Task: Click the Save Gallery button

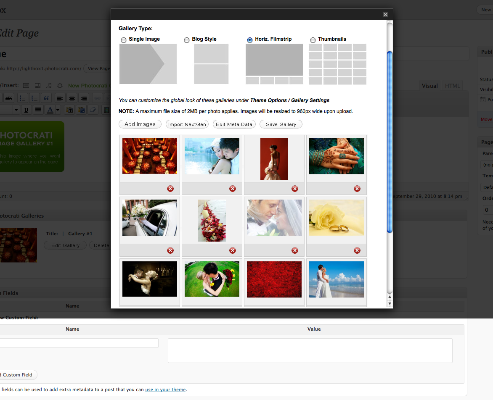Action: click(x=281, y=124)
